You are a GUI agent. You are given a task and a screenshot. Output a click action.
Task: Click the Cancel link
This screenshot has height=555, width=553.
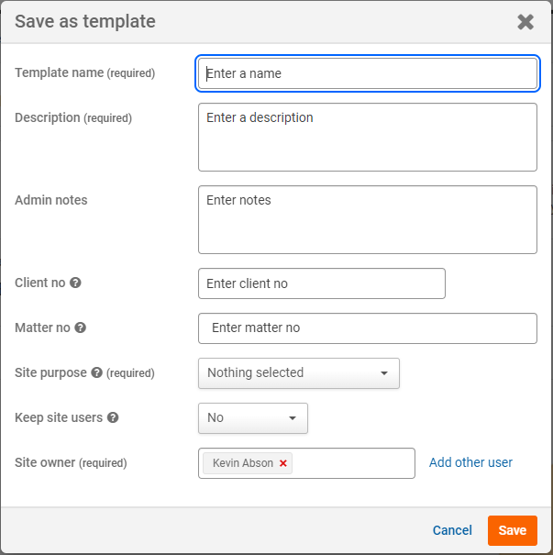click(x=452, y=530)
